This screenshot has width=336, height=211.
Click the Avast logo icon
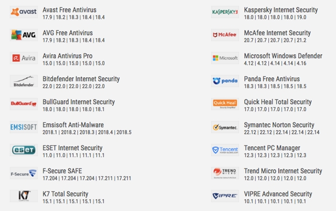(x=24, y=12)
